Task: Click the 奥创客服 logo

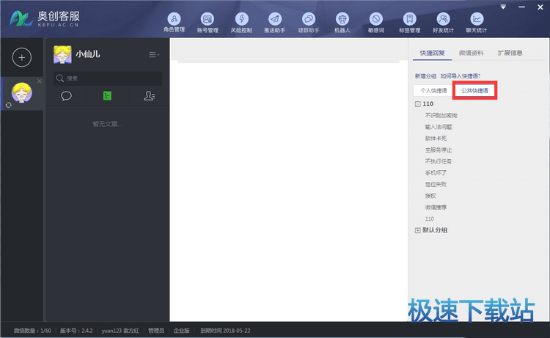Action: (x=45, y=18)
